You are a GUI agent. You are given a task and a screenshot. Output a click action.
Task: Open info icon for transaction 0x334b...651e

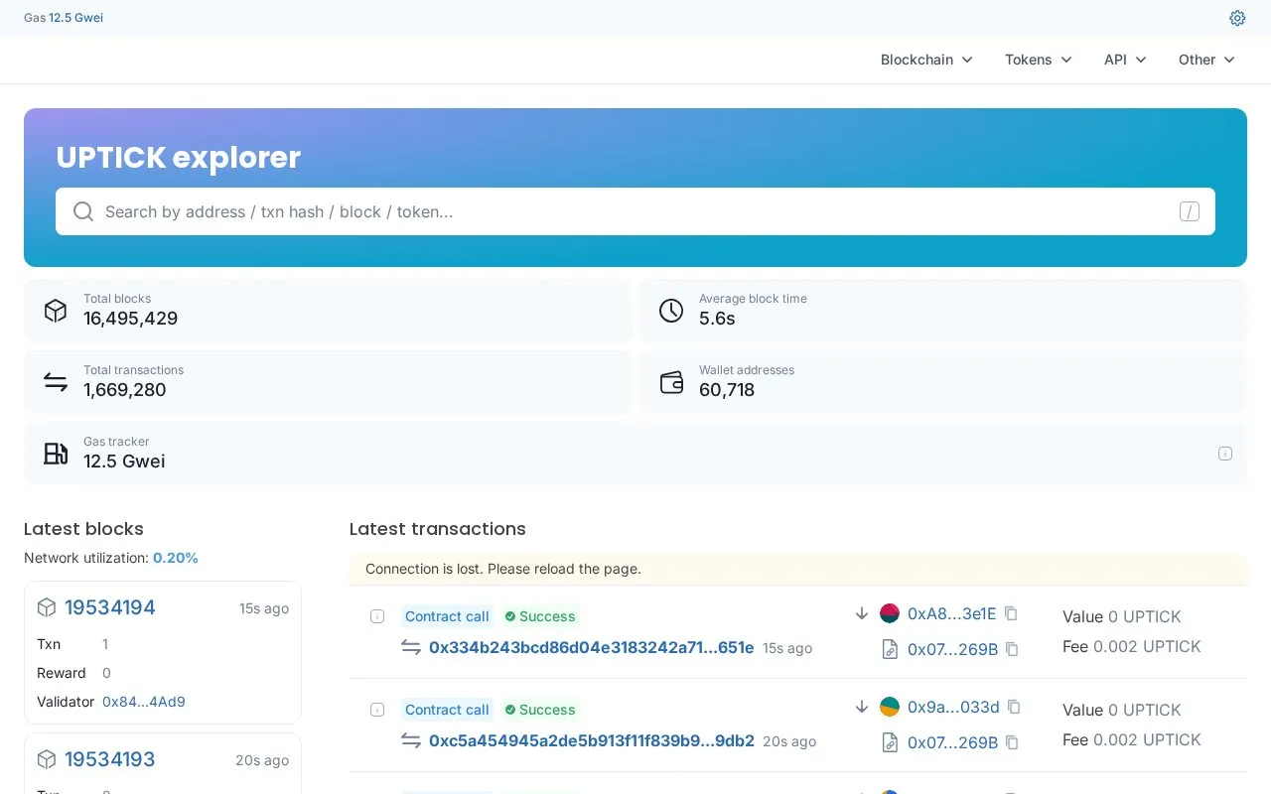(x=377, y=616)
